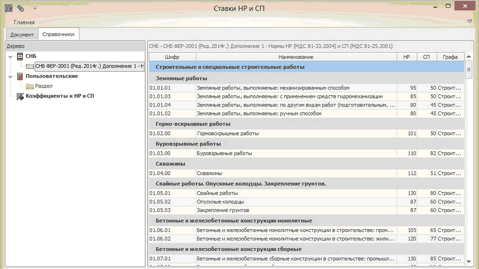Select the Пользовательские tree item
Screen dimensions: 479x269
(52, 76)
